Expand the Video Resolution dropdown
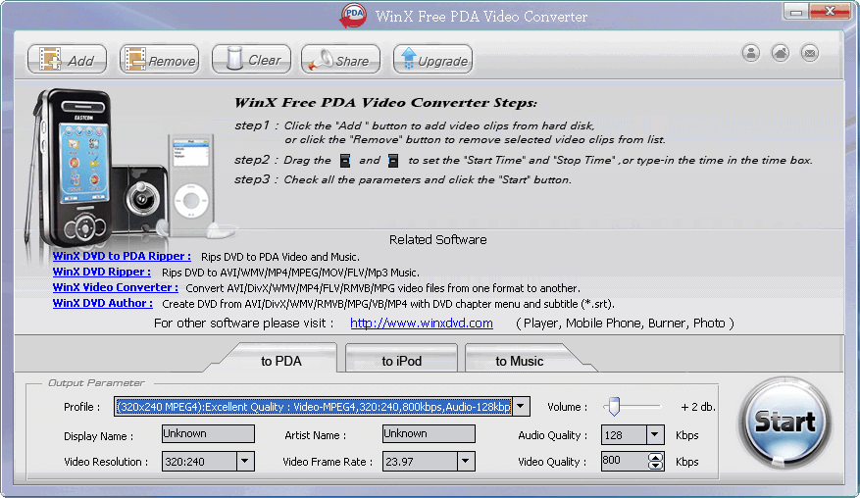 coord(245,462)
